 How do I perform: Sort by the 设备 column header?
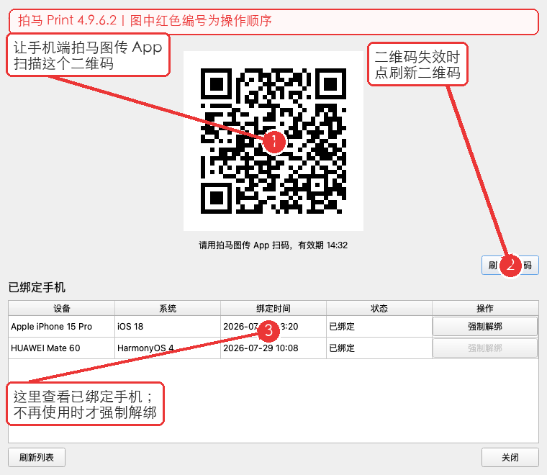click(x=62, y=308)
